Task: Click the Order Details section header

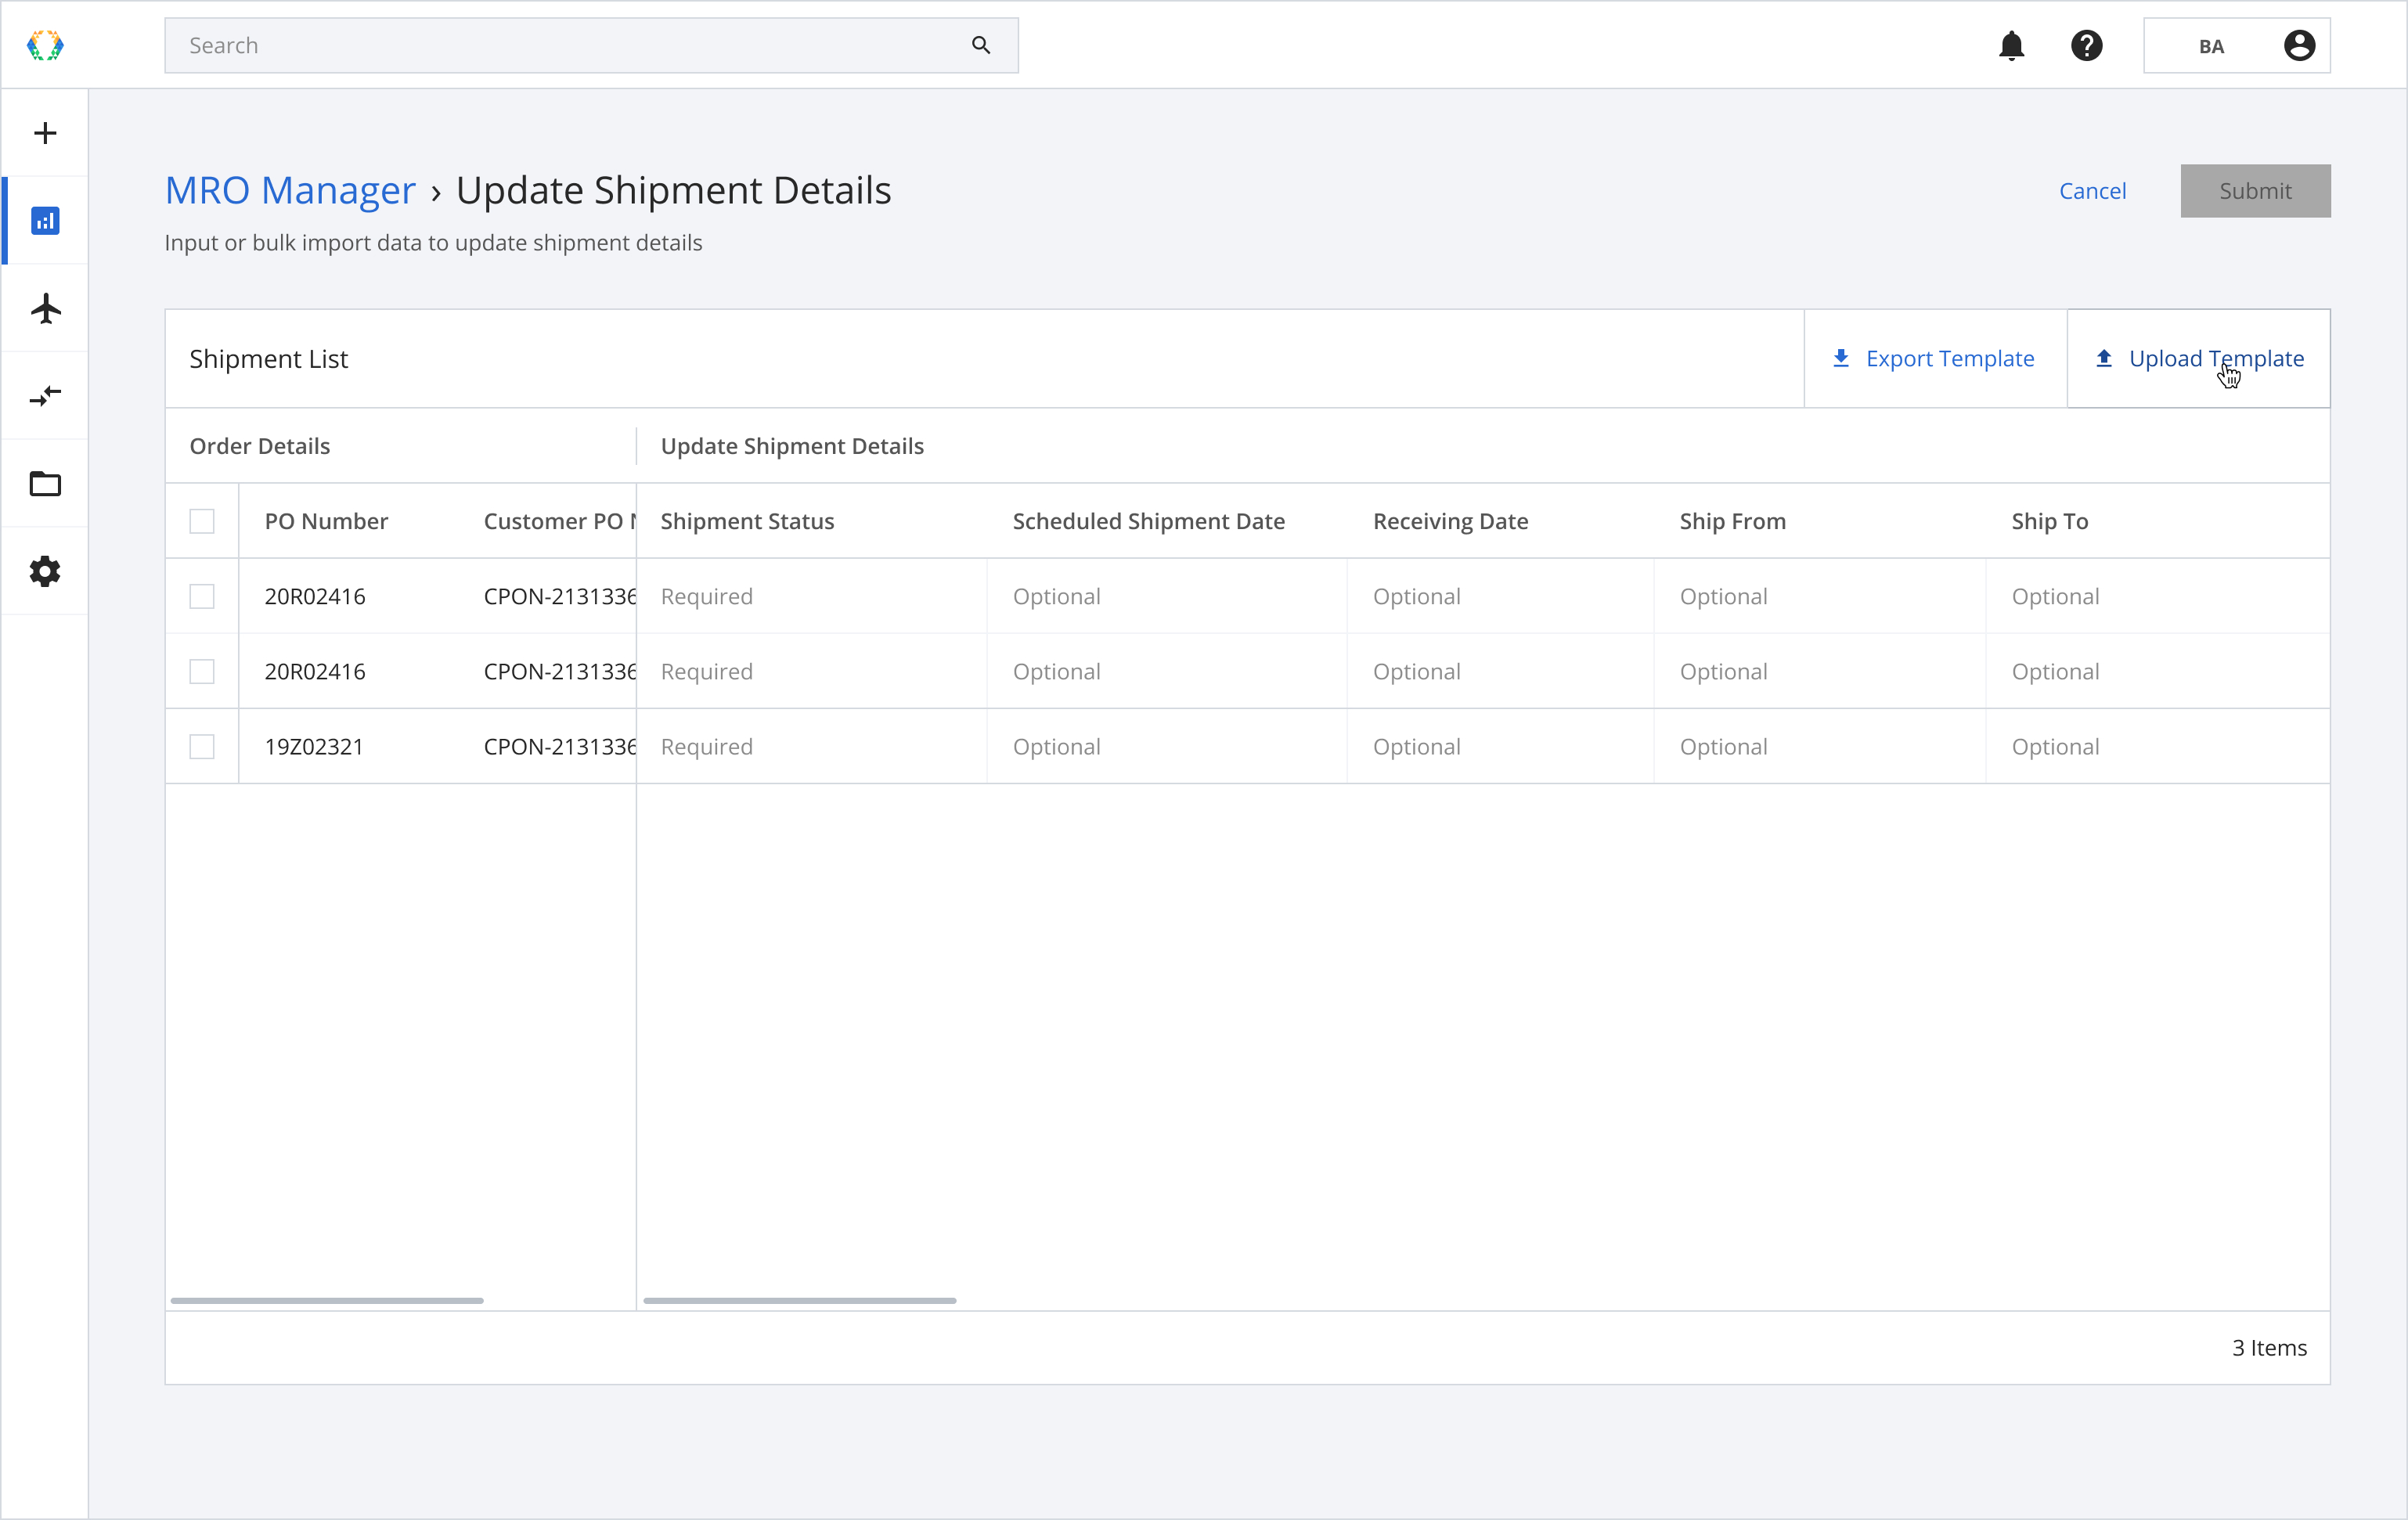Action: pos(260,446)
